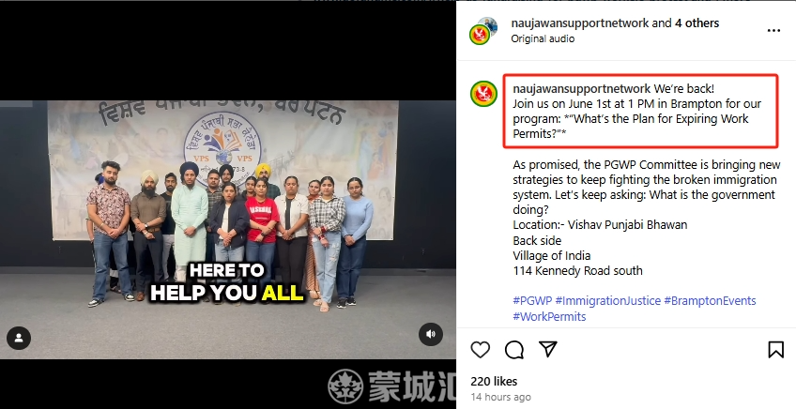Click the caption username naujawansupportnetwork
Viewport: 796px width, 409px height.
click(581, 88)
